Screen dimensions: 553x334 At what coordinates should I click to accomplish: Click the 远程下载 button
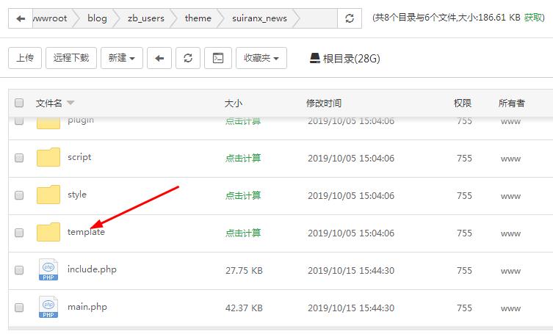[x=71, y=58]
